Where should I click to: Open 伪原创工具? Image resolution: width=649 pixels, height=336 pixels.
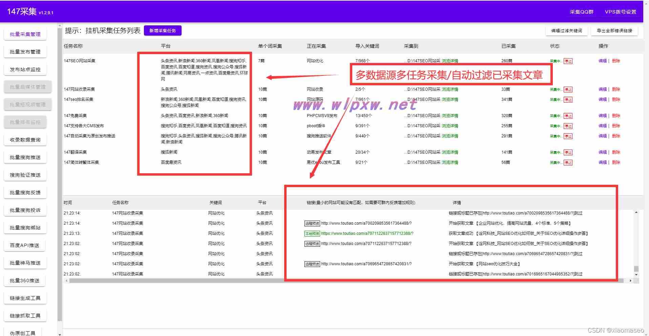(x=23, y=333)
